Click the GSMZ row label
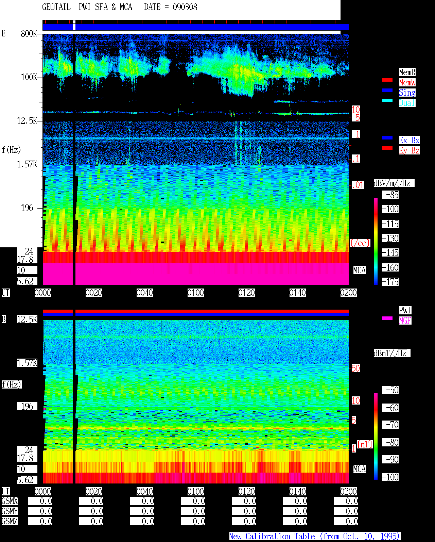Screen dimensions: 435x542 [10, 521]
